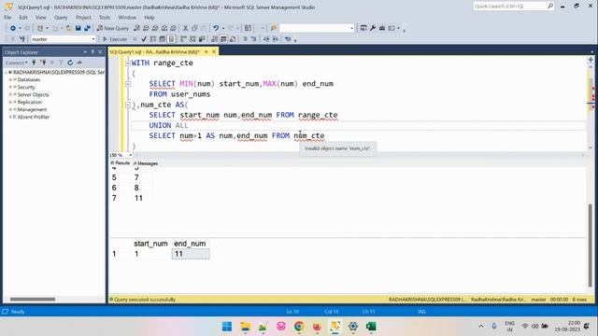The image size is (598, 336).
Task: Open the Window menu
Action: click(127, 18)
